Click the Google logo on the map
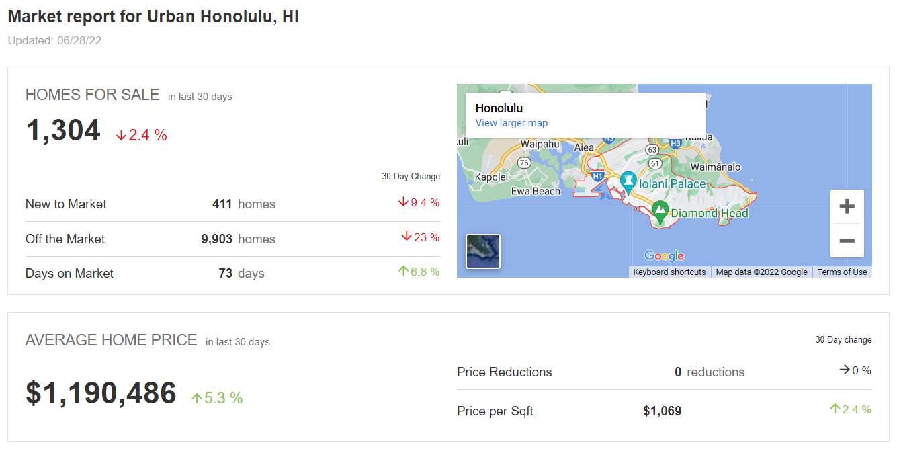Viewport: 897px width, 449px height. 664,256
